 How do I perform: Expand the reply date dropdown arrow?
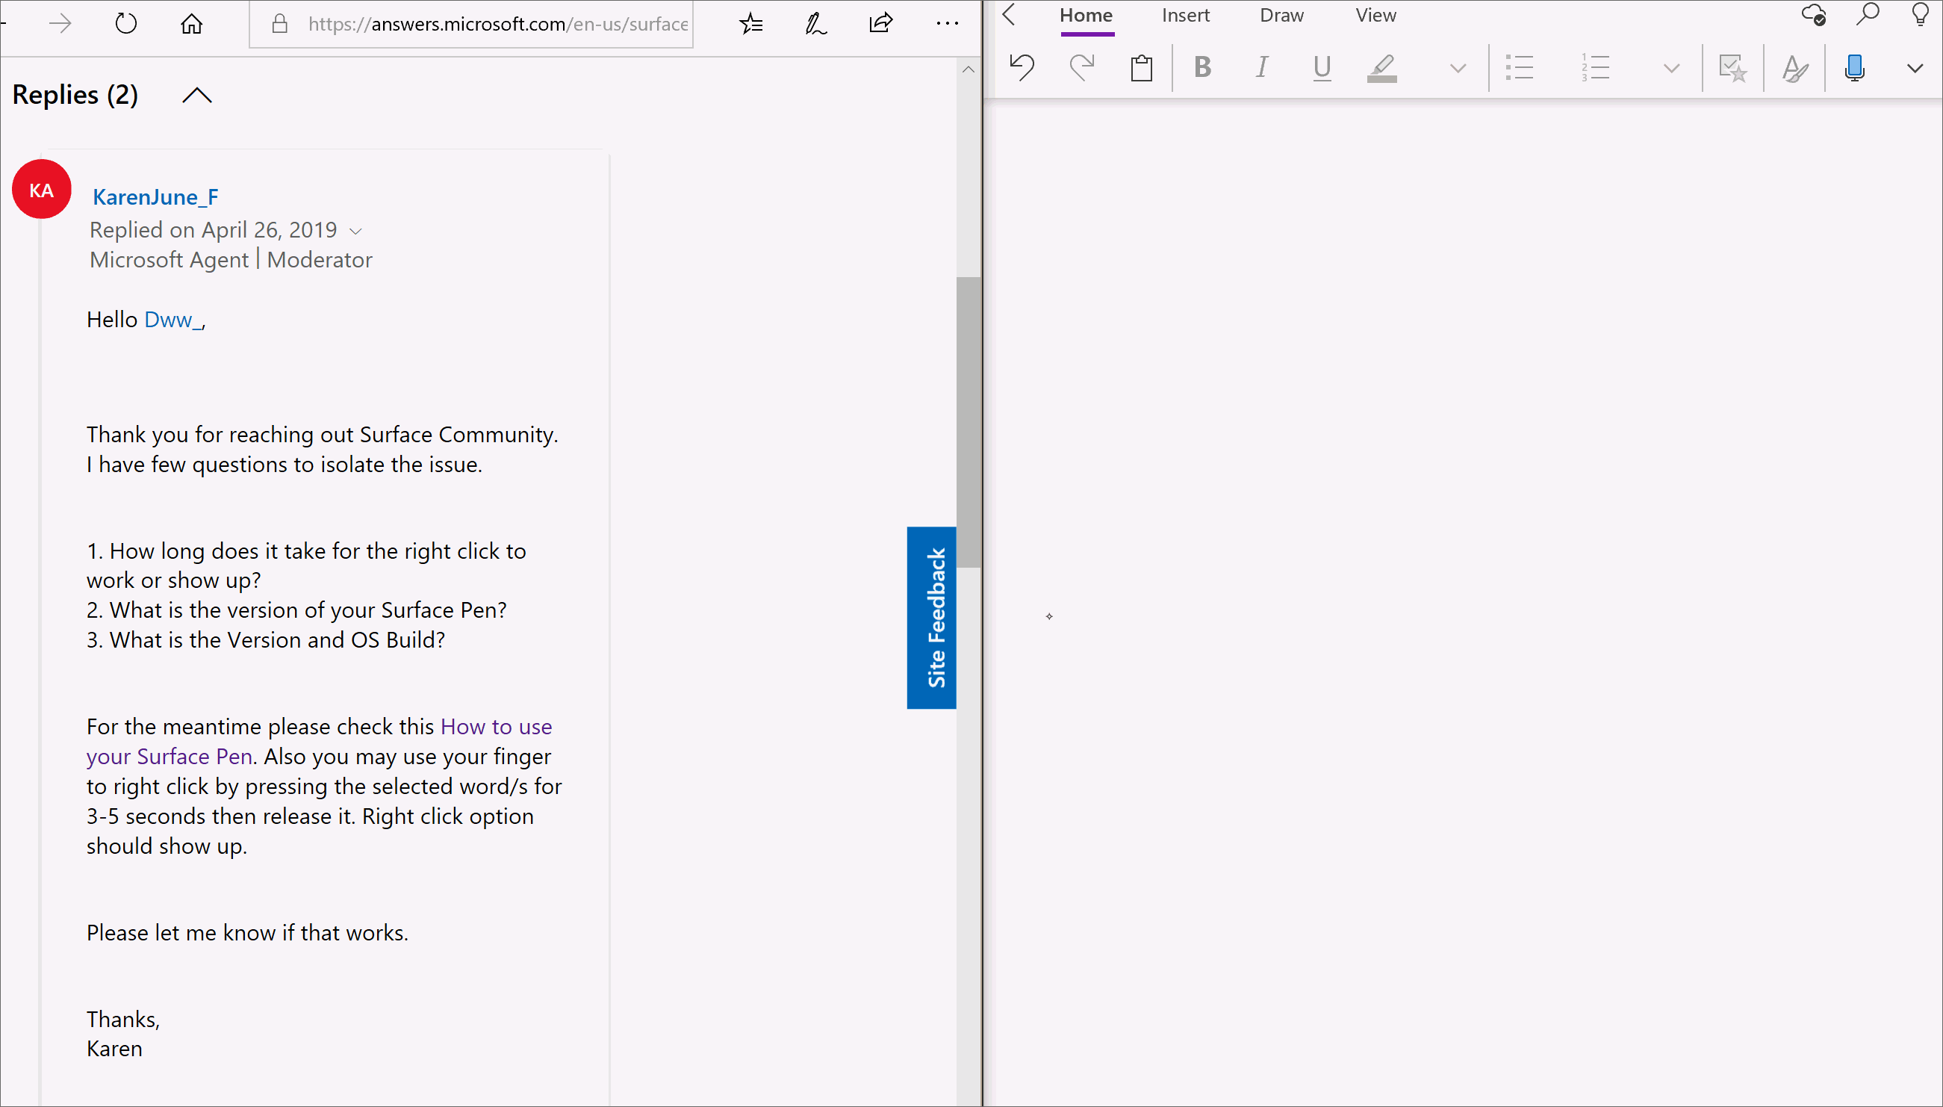[x=355, y=230]
